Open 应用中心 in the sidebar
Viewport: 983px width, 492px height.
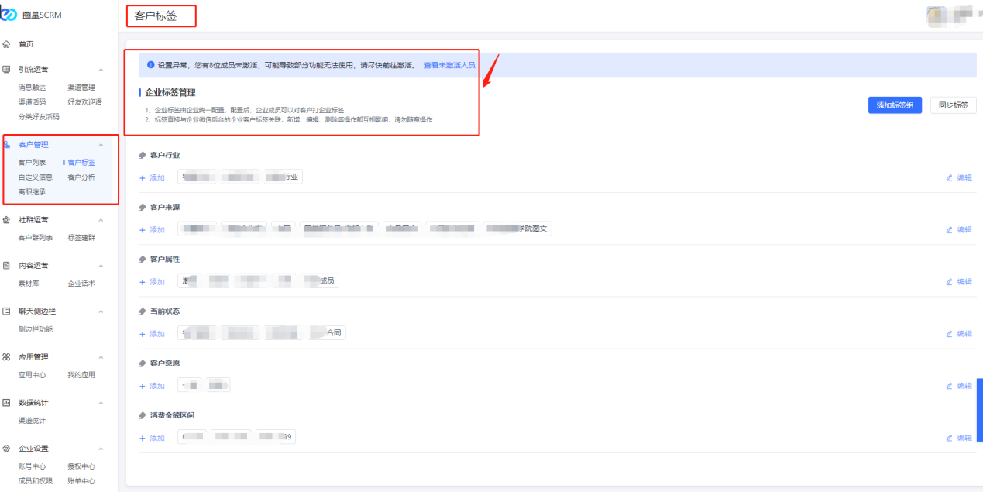(x=32, y=375)
